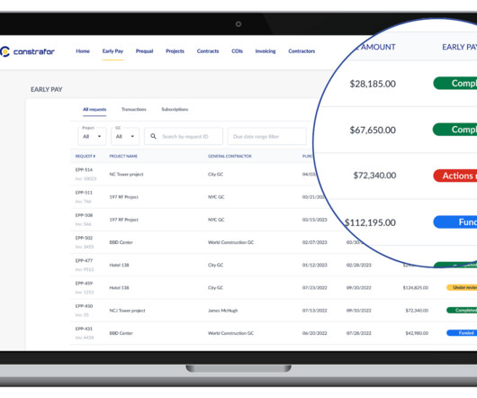Open request EPP-511
477x398 pixels.
coord(84,193)
